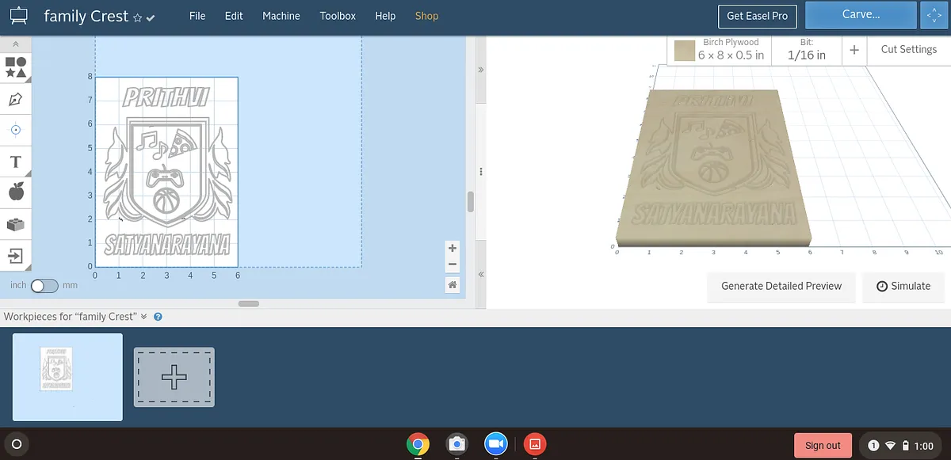
Task: Open the File menu
Action: click(x=197, y=16)
